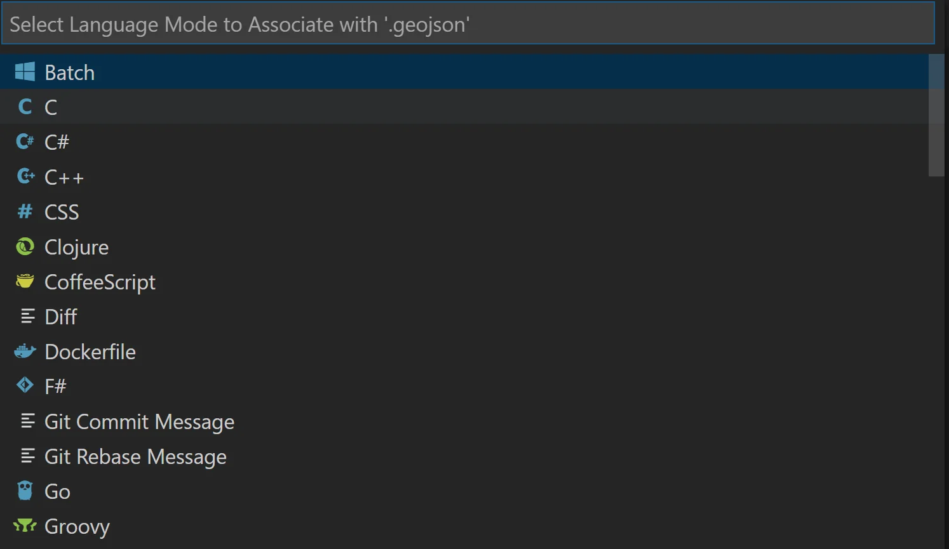Click the Clojure logo icon
949x549 pixels.
point(24,246)
